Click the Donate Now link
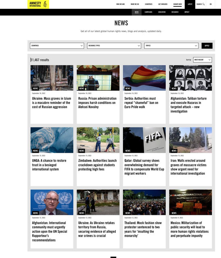This screenshot has height=258, width=221. coord(177,4)
